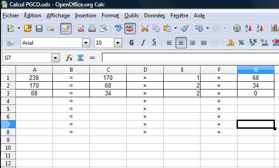The width and height of the screenshot is (279, 168).
Task: Align cell content left
Action: click(x=170, y=43)
